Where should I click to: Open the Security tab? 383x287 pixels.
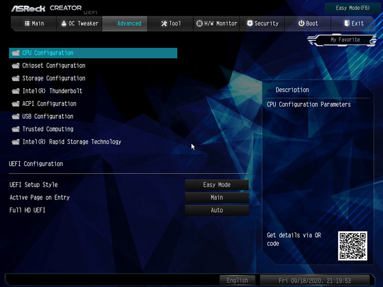(262, 23)
